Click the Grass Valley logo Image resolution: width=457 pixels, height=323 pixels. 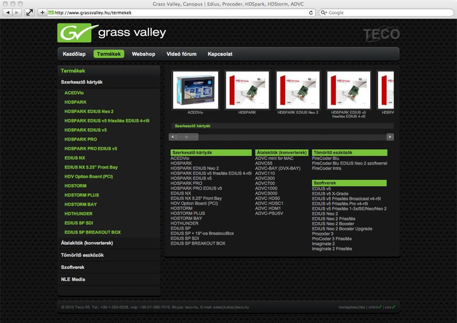tap(112, 33)
